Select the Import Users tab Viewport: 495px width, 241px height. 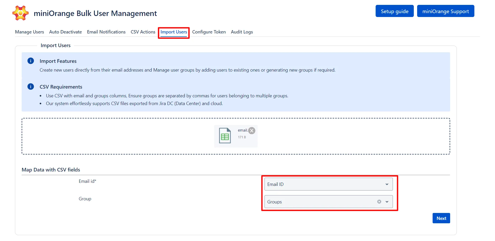click(x=174, y=32)
